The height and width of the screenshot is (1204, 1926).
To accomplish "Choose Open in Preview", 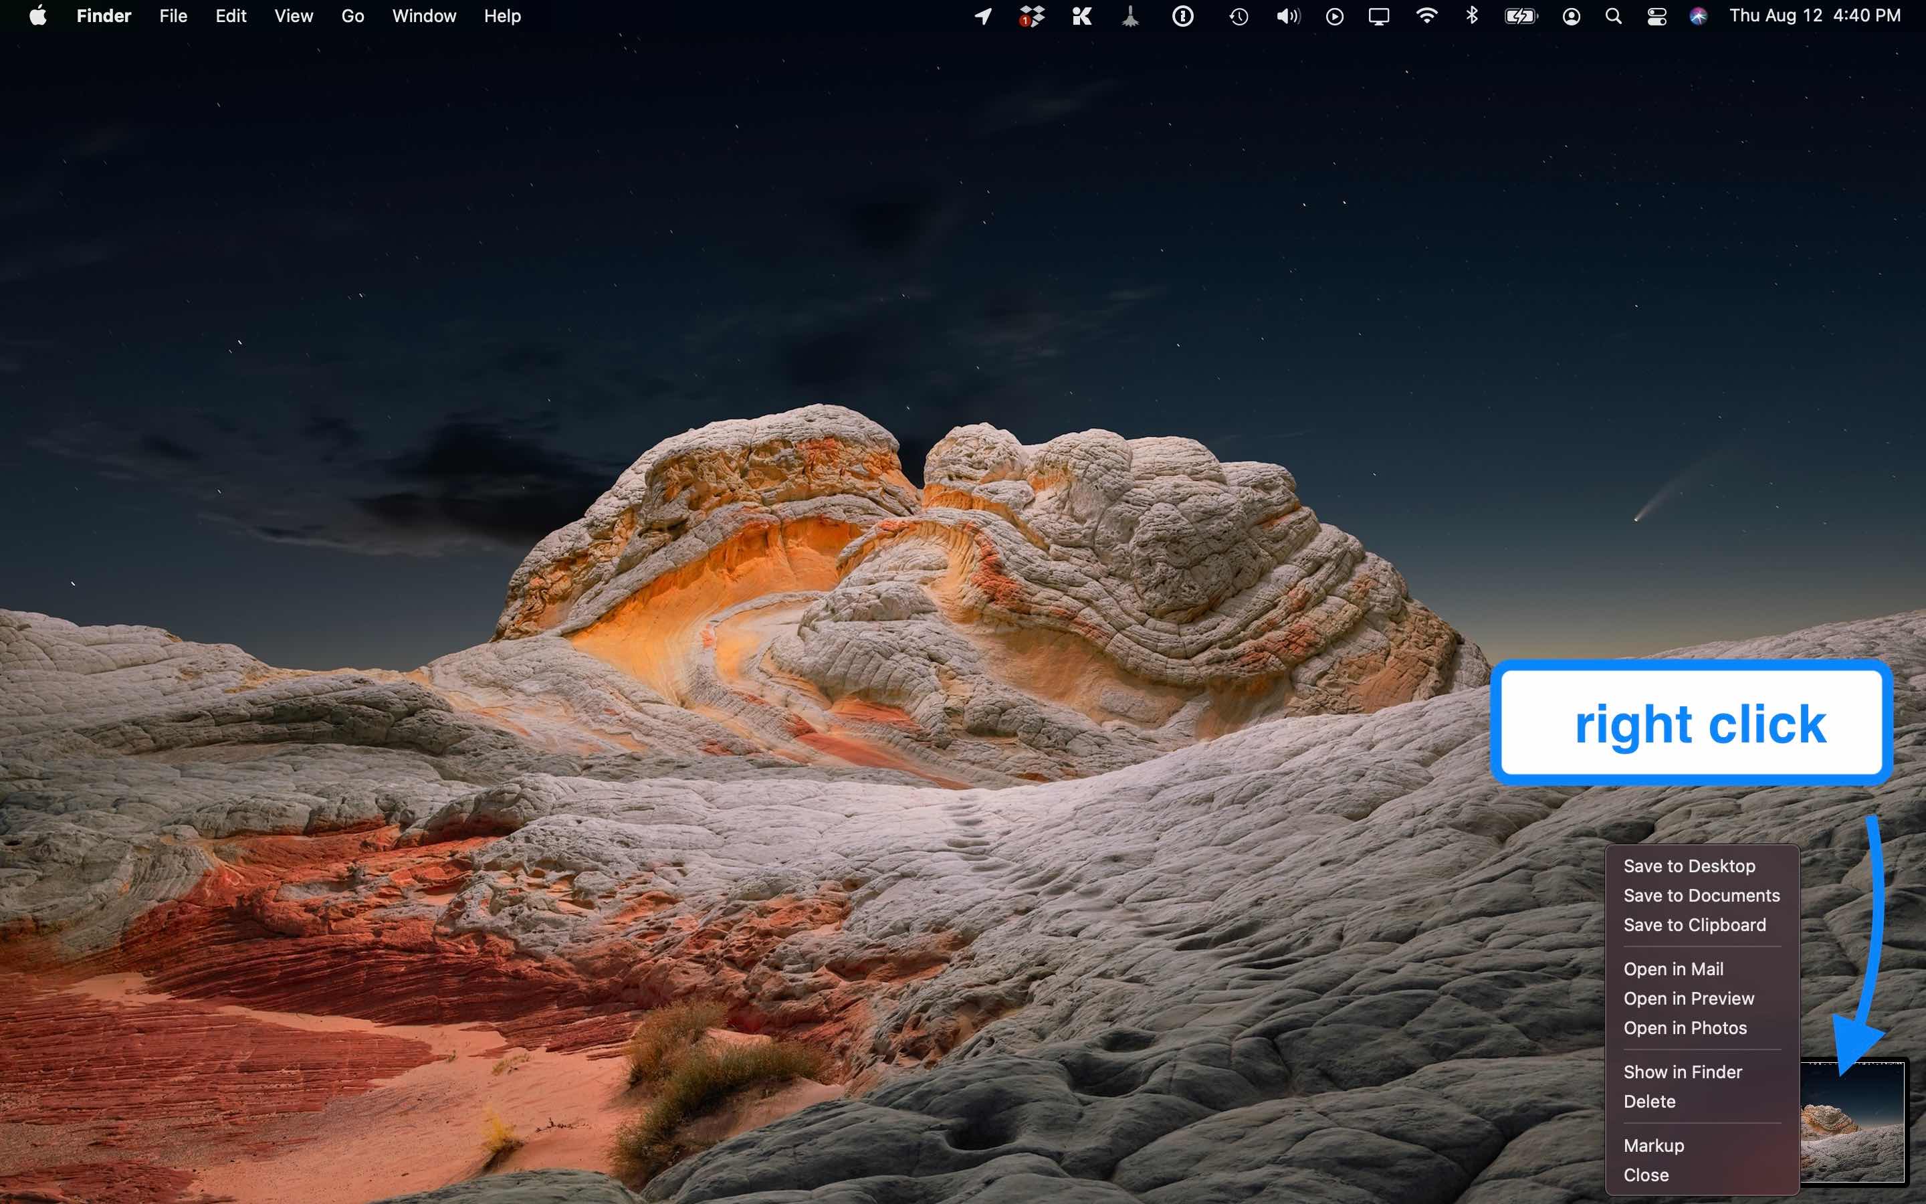I will [1689, 998].
